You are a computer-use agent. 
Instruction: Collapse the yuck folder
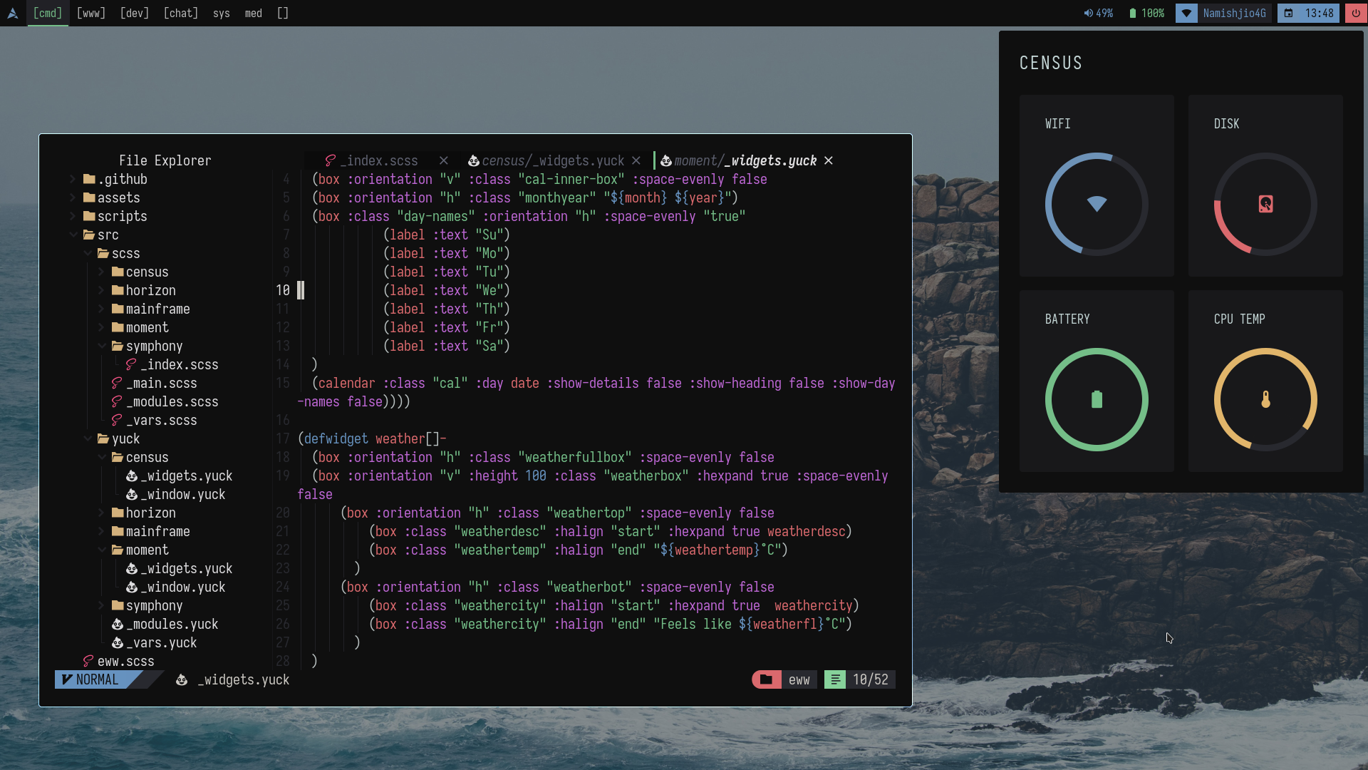(x=87, y=438)
